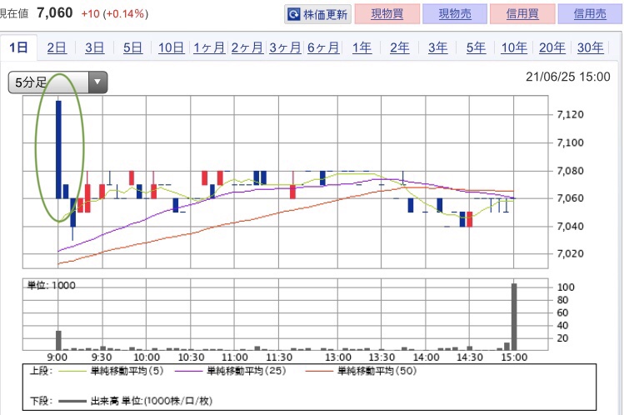Switch to the 10日 chart period
The height and width of the screenshot is (415, 624).
click(171, 47)
